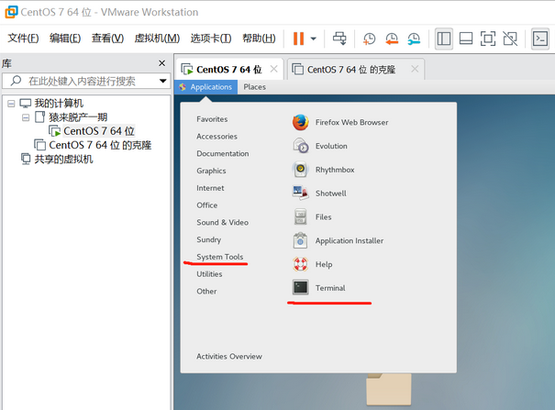Open Activities Overview
The width and height of the screenshot is (555, 410).
(229, 356)
